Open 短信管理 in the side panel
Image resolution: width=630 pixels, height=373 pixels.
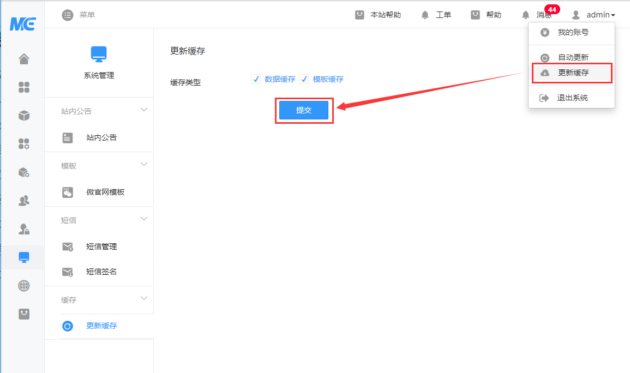pos(101,246)
